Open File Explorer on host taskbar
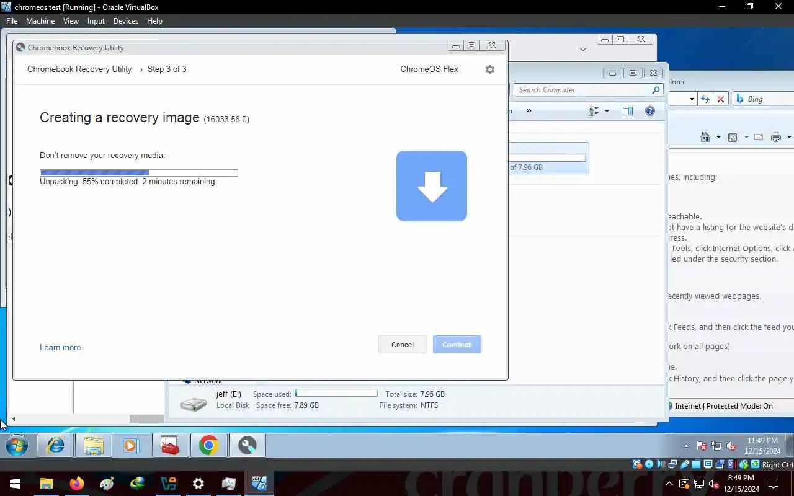The image size is (794, 496). [x=46, y=484]
